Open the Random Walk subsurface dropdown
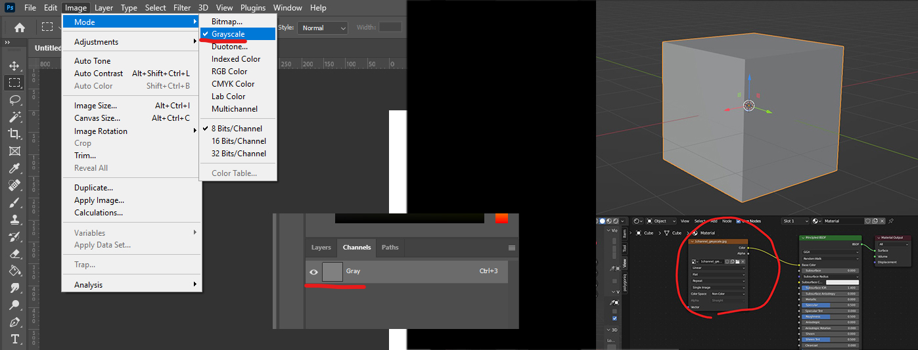This screenshot has width=918, height=350. click(x=831, y=259)
